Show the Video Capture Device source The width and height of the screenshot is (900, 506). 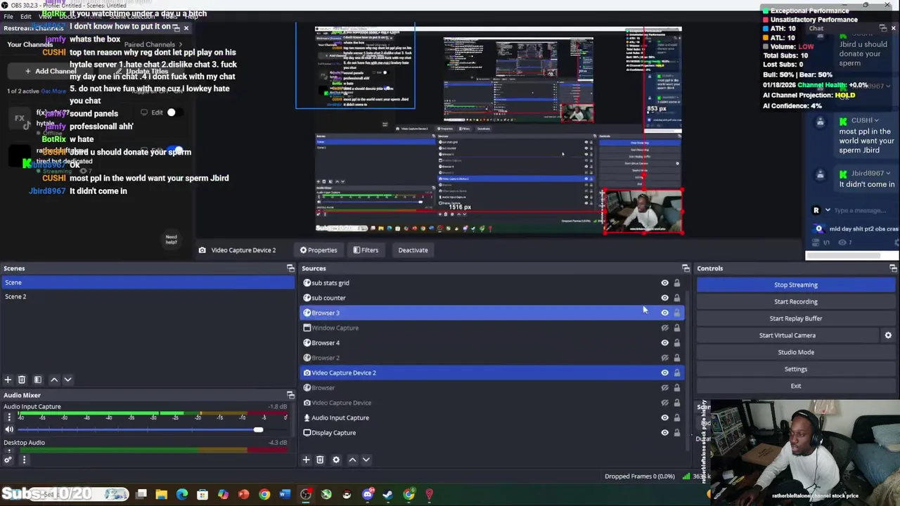click(664, 403)
